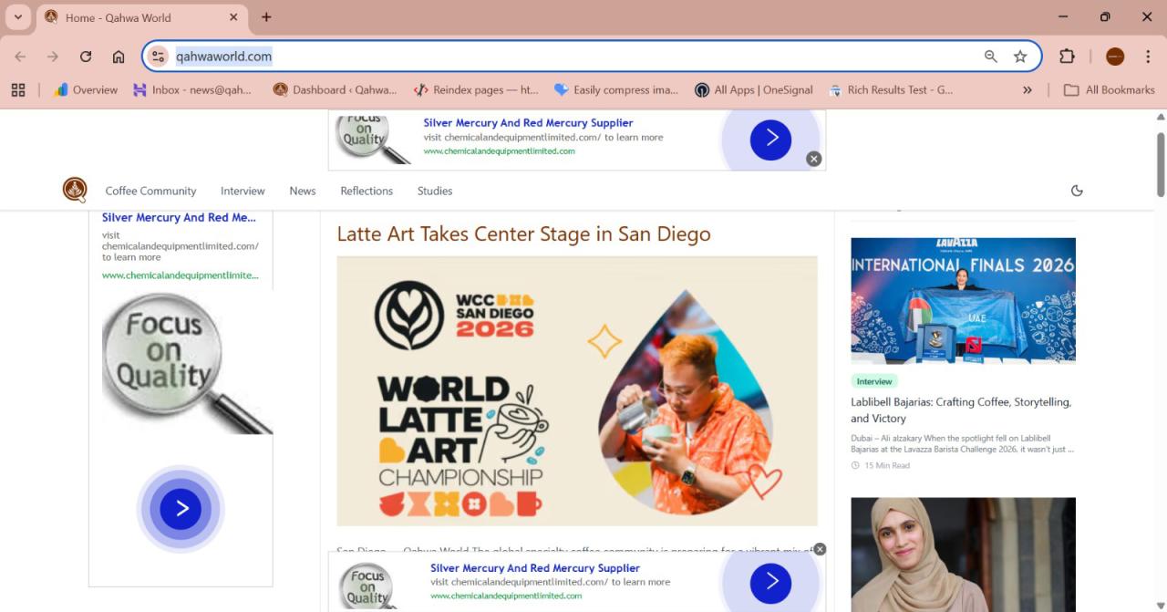This screenshot has height=612, width=1167.
Task: Open the News menu item
Action: (303, 191)
